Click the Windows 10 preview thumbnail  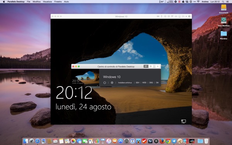pyautogui.click(x=85, y=78)
